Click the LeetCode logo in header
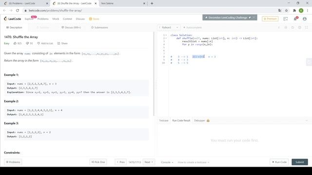Screen dimensions: 312x175 [12, 19]
